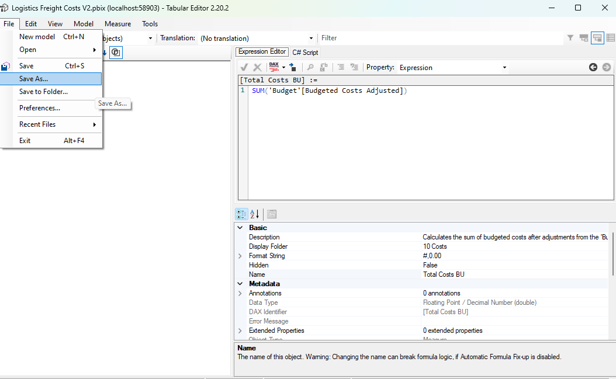Toggle the filter funnel icon in the top toolbar
The height and width of the screenshot is (379, 616).
point(570,37)
